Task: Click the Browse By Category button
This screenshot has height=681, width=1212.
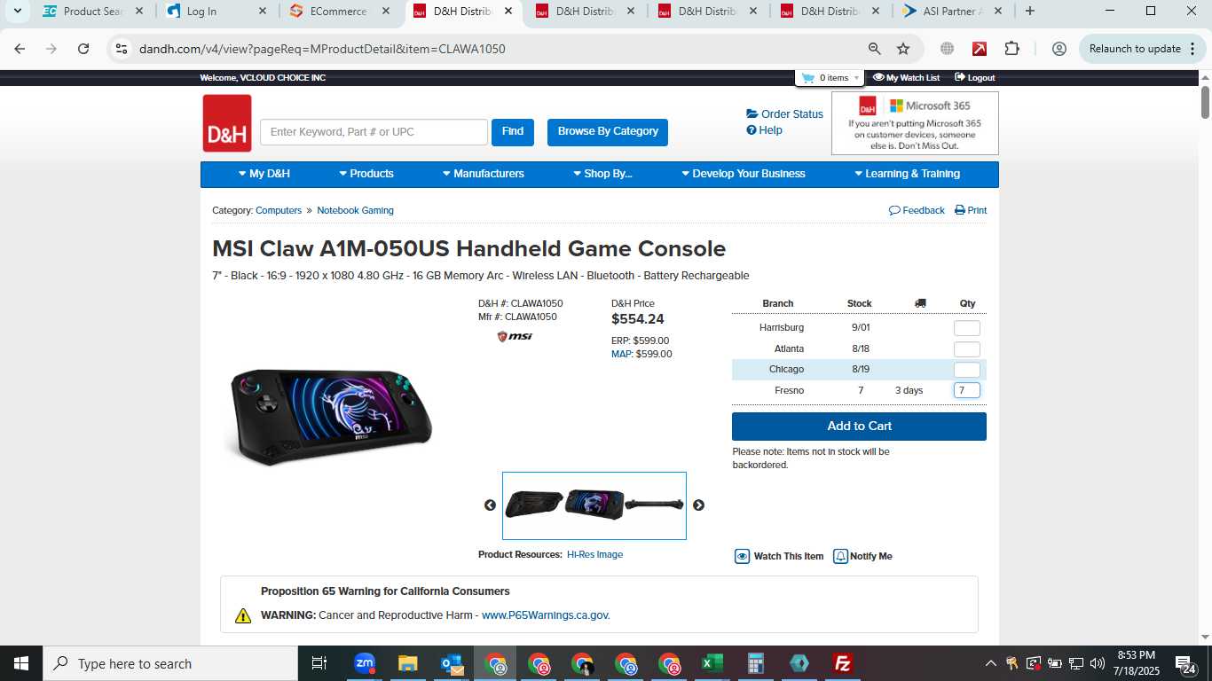Action: click(x=608, y=132)
